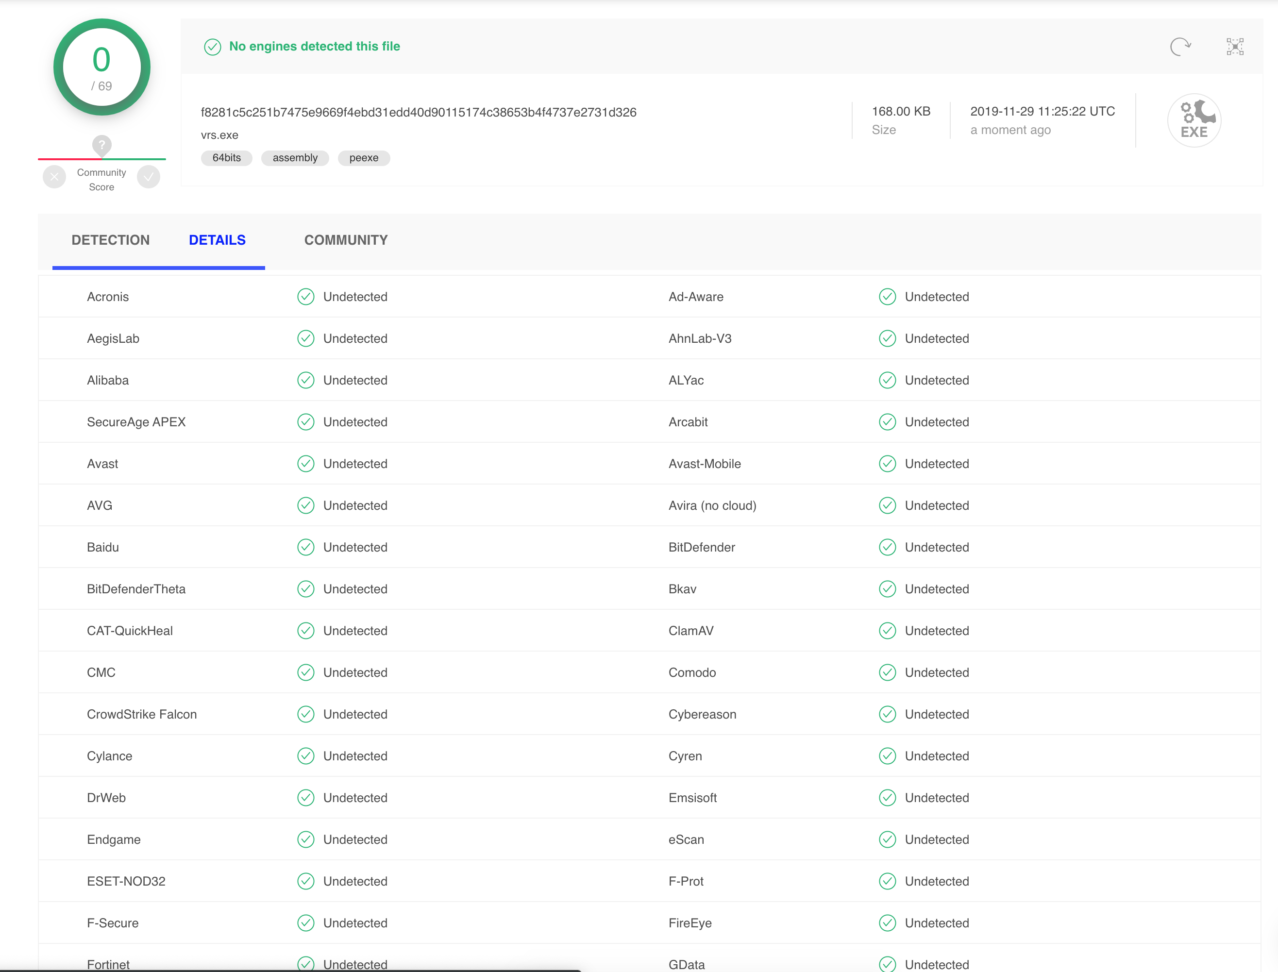Click the SHA-256 file hash text
The height and width of the screenshot is (972, 1278).
click(x=418, y=112)
